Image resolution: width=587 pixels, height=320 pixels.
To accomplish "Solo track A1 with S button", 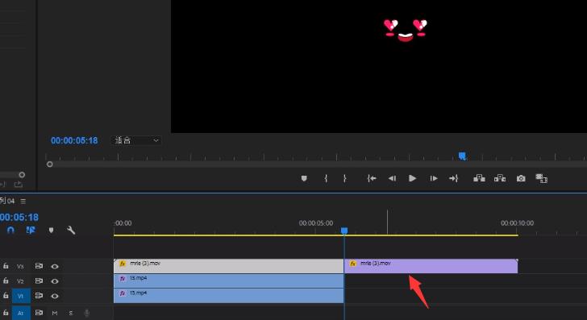I will point(70,313).
